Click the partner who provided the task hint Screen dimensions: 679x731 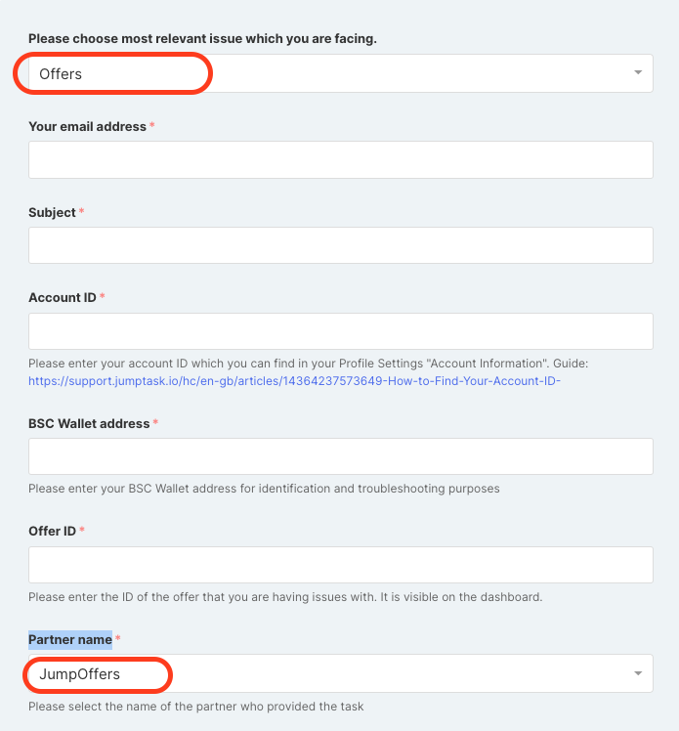point(195,707)
